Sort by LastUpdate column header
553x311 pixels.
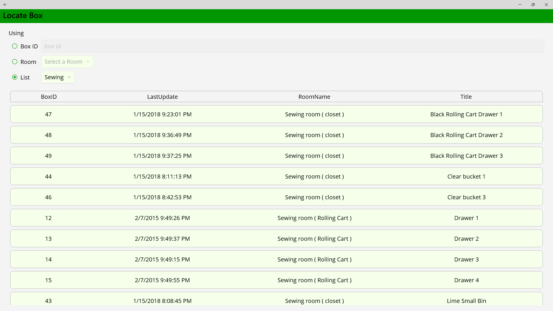point(162,97)
